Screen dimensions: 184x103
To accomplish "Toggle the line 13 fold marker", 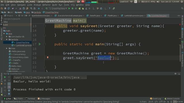I will coord(45,26).
